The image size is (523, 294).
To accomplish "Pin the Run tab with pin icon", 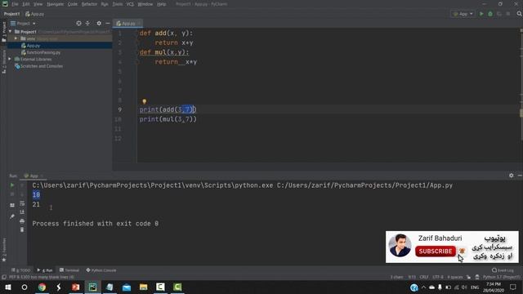I will coord(12,216).
